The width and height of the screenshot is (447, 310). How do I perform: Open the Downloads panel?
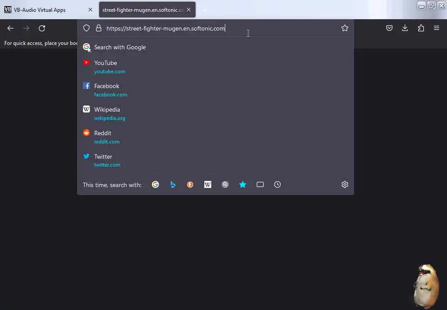405,28
